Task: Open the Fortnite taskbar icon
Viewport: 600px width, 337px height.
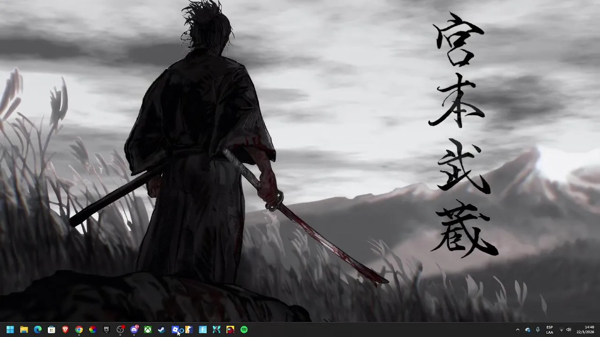Action: [x=202, y=330]
